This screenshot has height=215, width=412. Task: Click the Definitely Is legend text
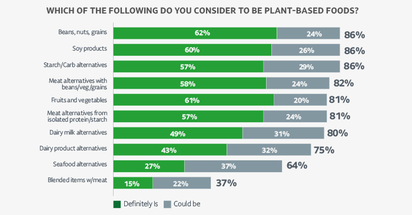141,204
